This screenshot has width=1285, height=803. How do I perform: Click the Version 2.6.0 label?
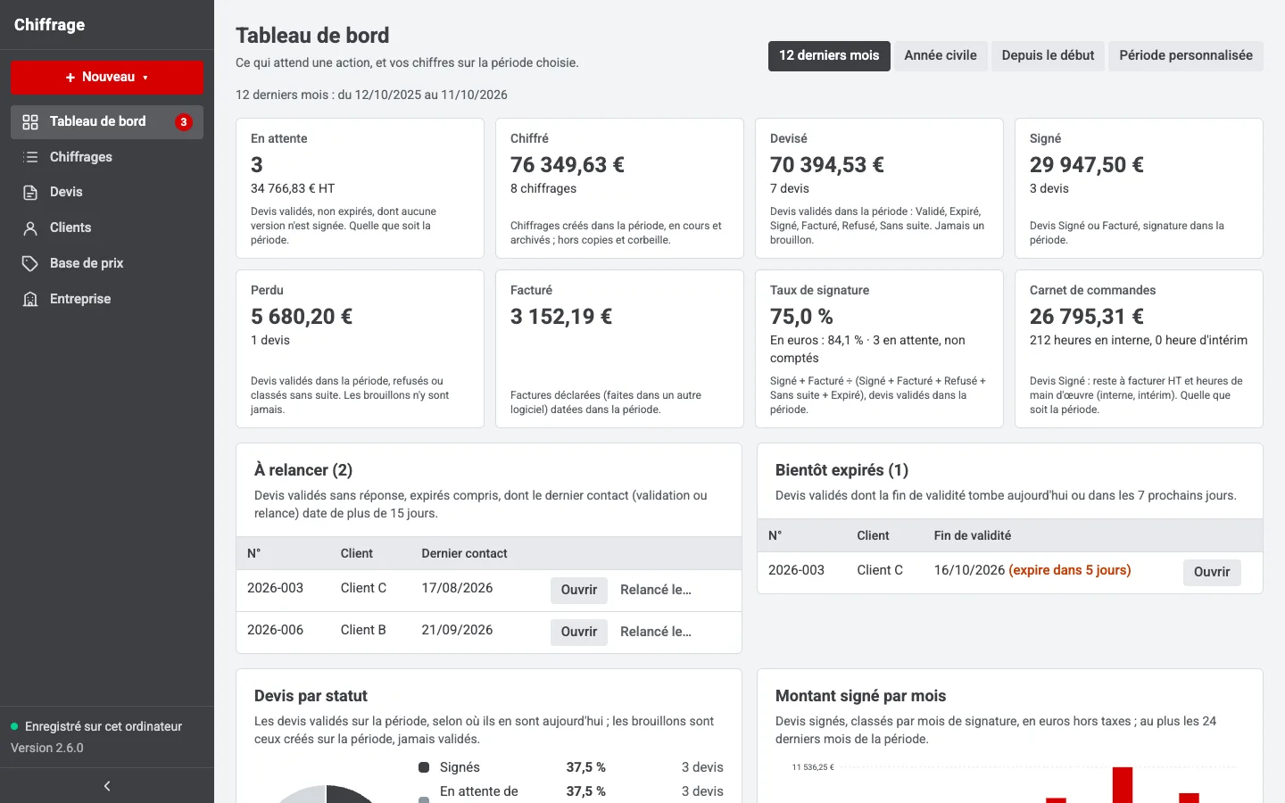pos(47,748)
